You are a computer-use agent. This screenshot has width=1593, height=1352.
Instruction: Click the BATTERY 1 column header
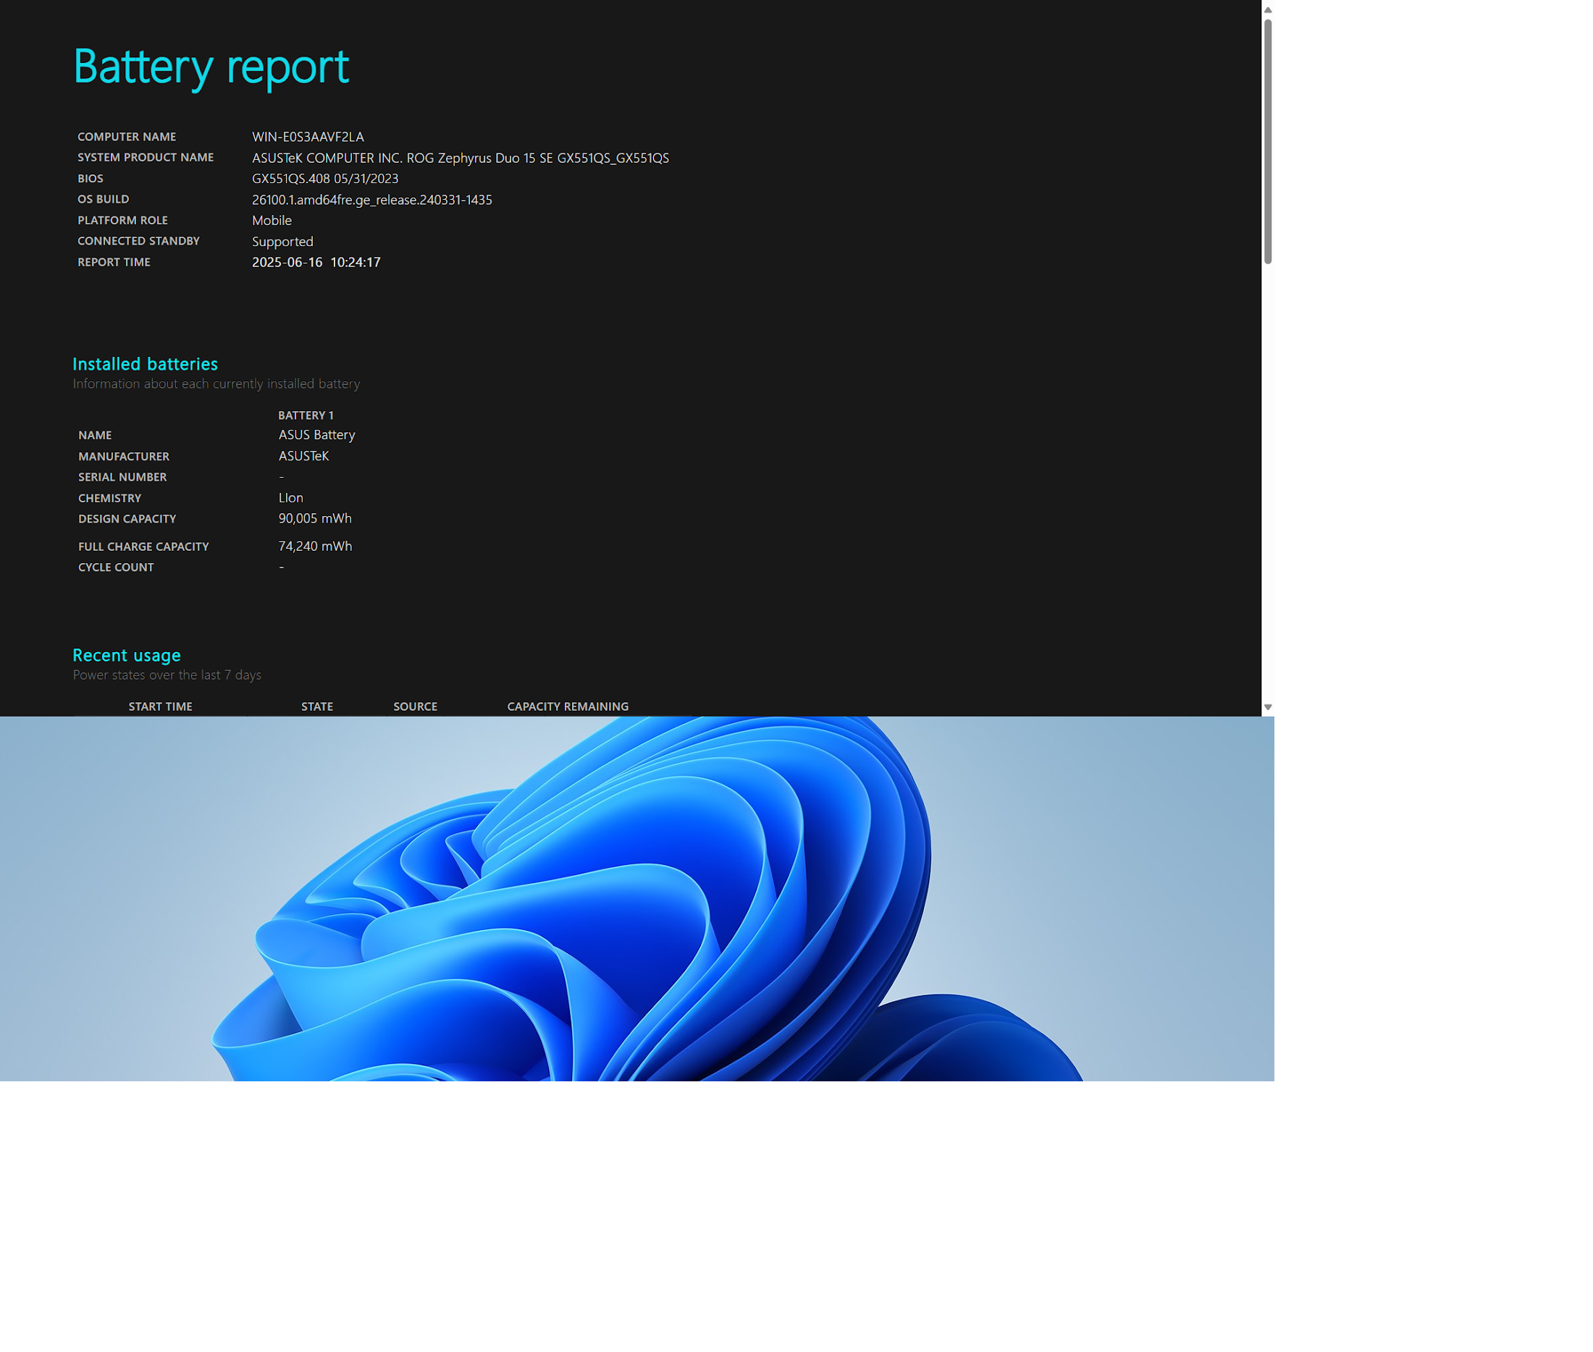coord(306,415)
